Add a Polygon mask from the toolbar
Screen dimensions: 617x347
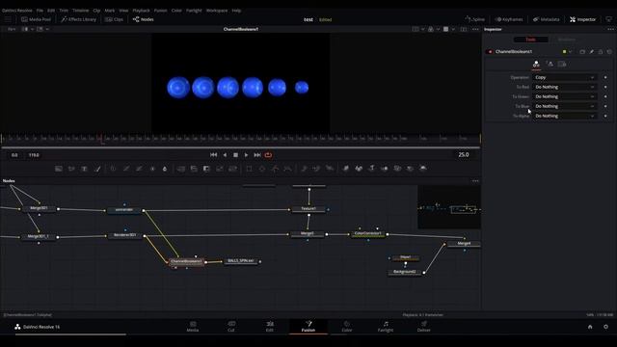(x=275, y=169)
